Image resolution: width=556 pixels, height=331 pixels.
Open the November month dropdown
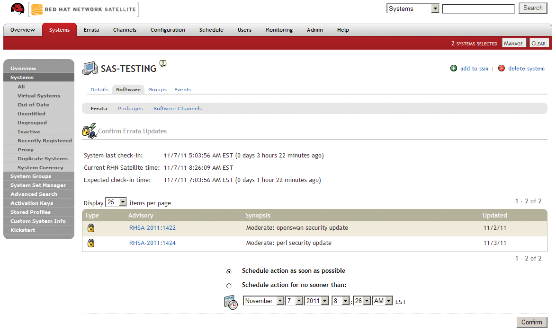pos(263,301)
